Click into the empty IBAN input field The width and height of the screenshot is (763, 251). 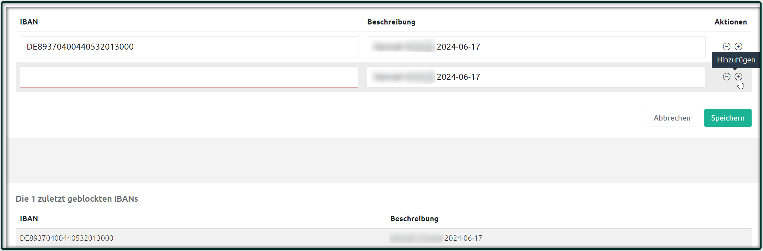189,77
